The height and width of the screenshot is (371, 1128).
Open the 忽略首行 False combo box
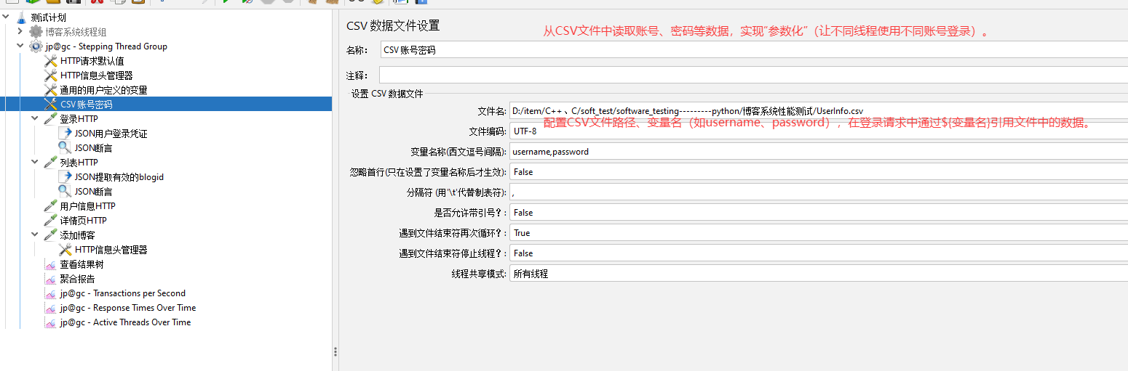click(819, 172)
